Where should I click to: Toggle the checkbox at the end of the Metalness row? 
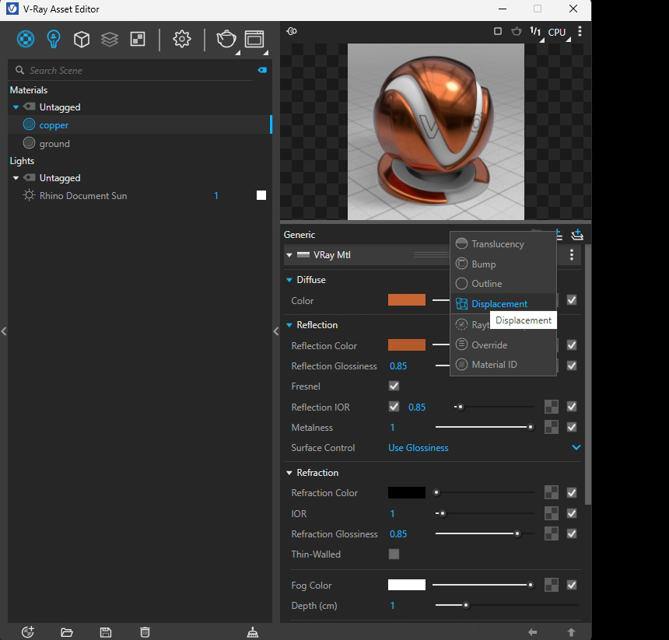[572, 427]
